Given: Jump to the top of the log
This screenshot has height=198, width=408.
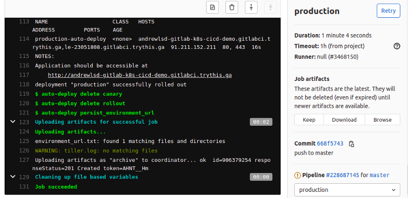Looking at the screenshot, I should click(251, 7).
